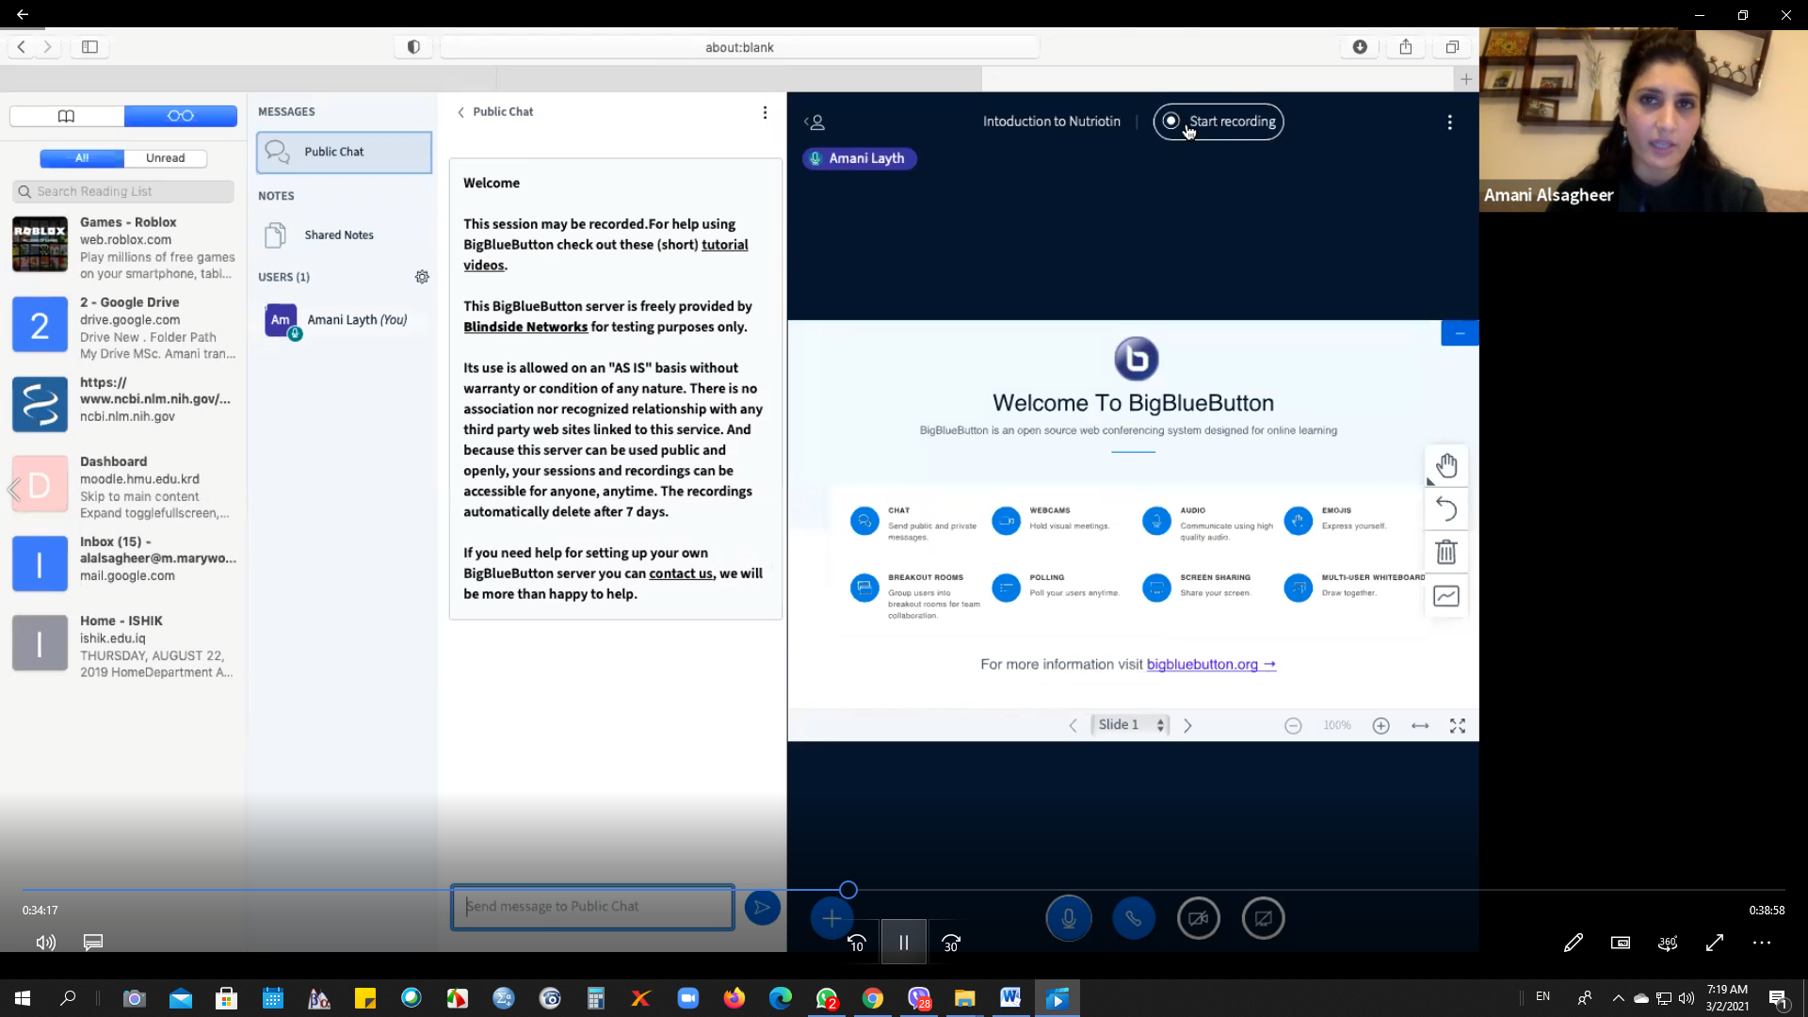Open the browser downloads icon
Screen dimensions: 1808x1017
tap(1360, 47)
